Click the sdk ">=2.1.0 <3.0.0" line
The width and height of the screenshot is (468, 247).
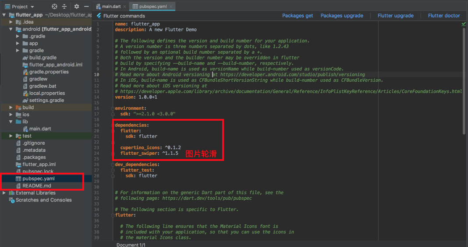(x=148, y=114)
